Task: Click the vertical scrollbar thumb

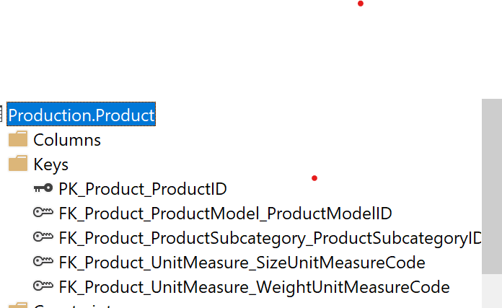Action: (x=492, y=186)
